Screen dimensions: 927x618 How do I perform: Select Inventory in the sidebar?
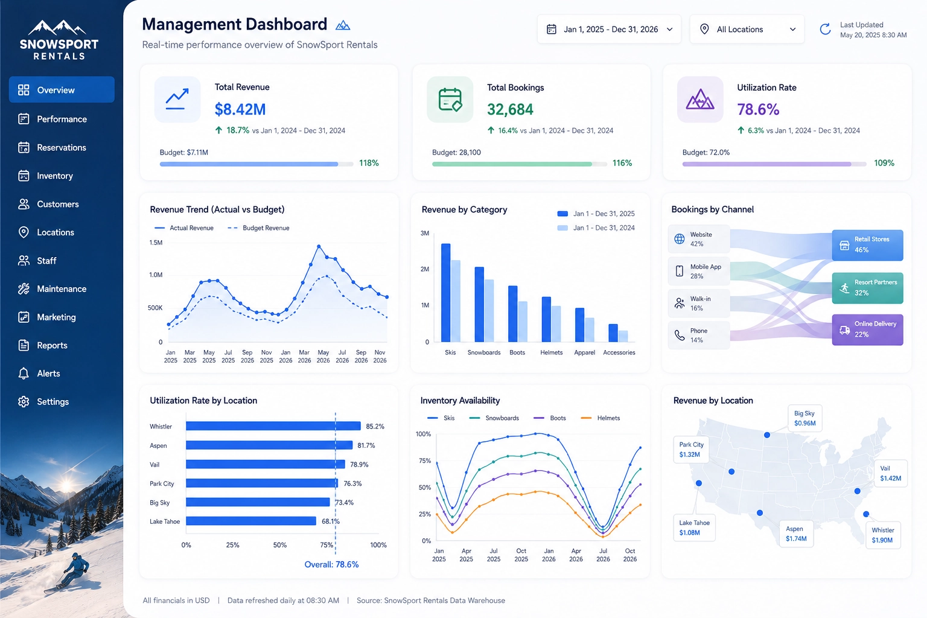(62, 176)
